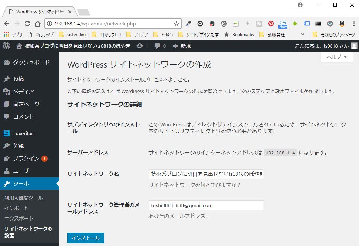Open コメント in the sidebar
The height and width of the screenshot is (246, 359).
point(30,117)
